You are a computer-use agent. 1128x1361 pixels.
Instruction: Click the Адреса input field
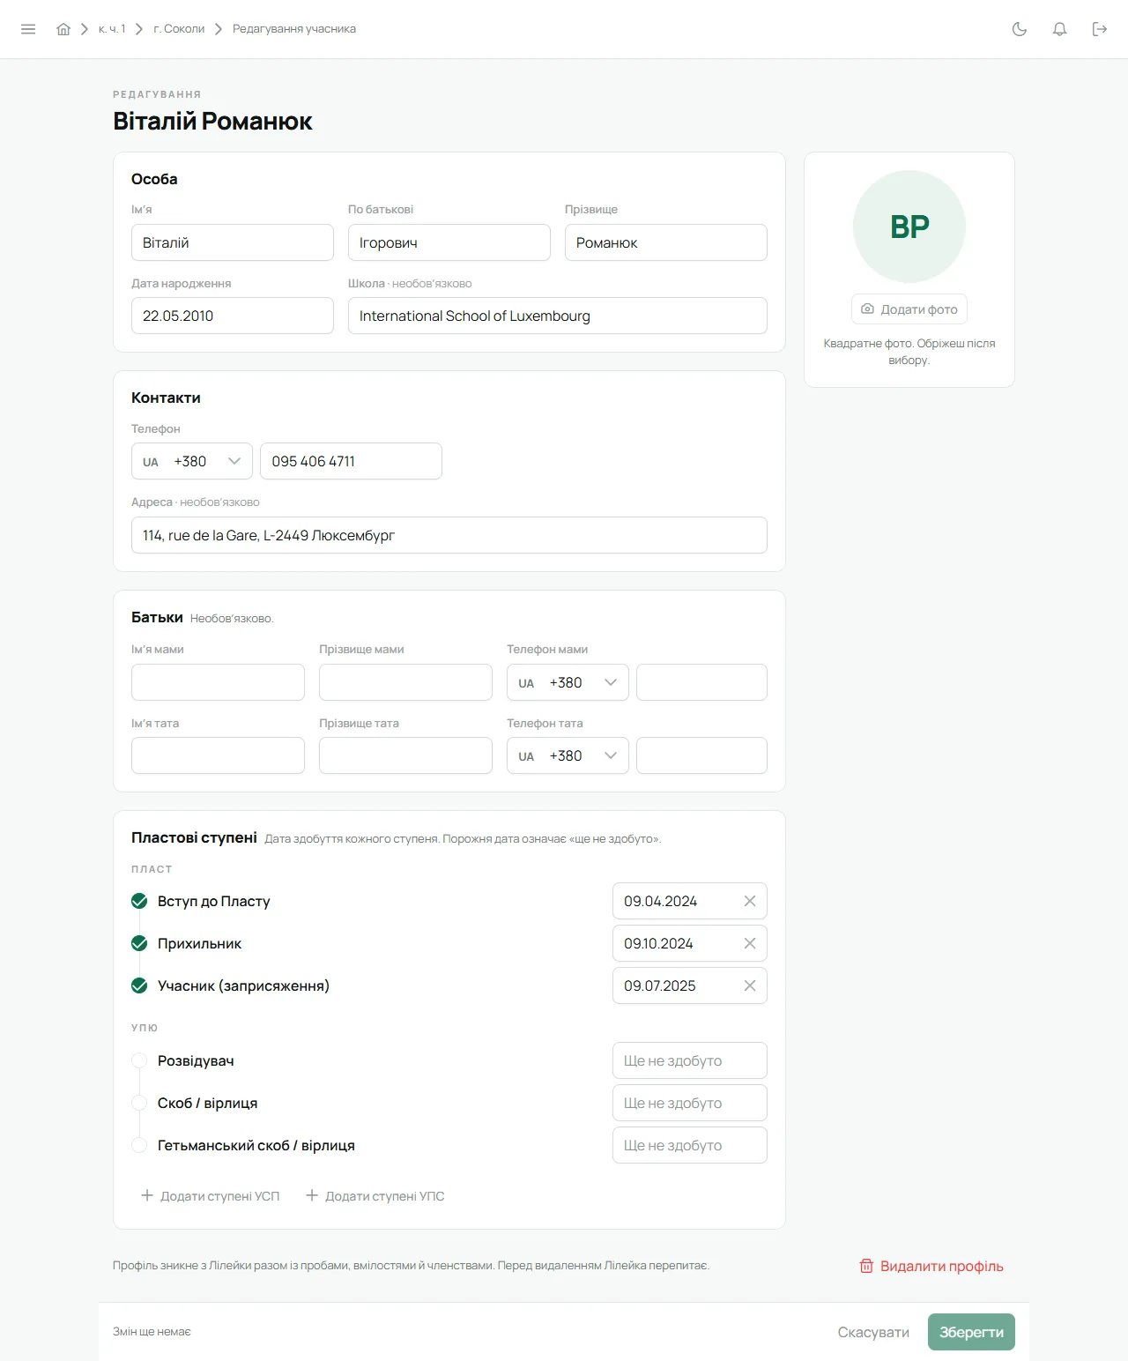[449, 535]
